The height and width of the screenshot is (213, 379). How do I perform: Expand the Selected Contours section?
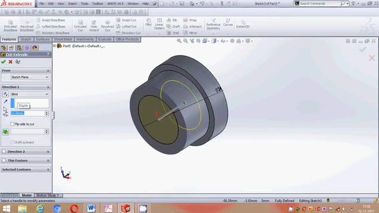pyautogui.click(x=48, y=170)
